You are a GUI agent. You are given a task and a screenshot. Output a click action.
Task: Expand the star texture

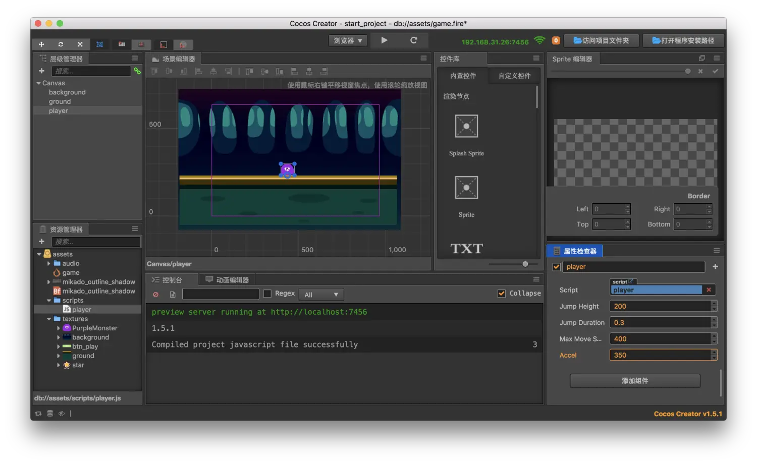[59, 365]
